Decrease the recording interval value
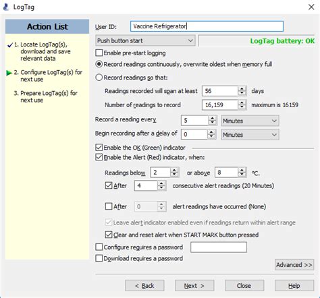This screenshot has height=298, width=320. tap(213, 123)
